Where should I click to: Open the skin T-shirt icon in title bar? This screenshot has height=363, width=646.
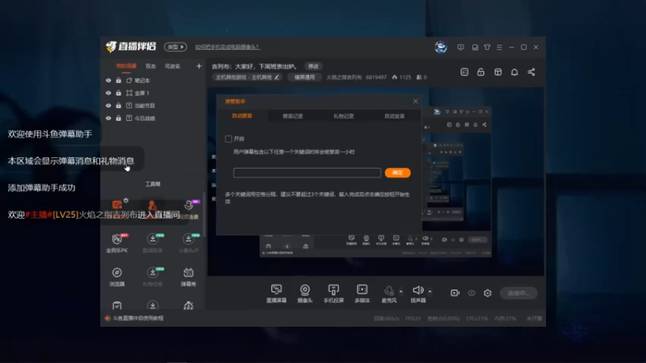pos(488,48)
